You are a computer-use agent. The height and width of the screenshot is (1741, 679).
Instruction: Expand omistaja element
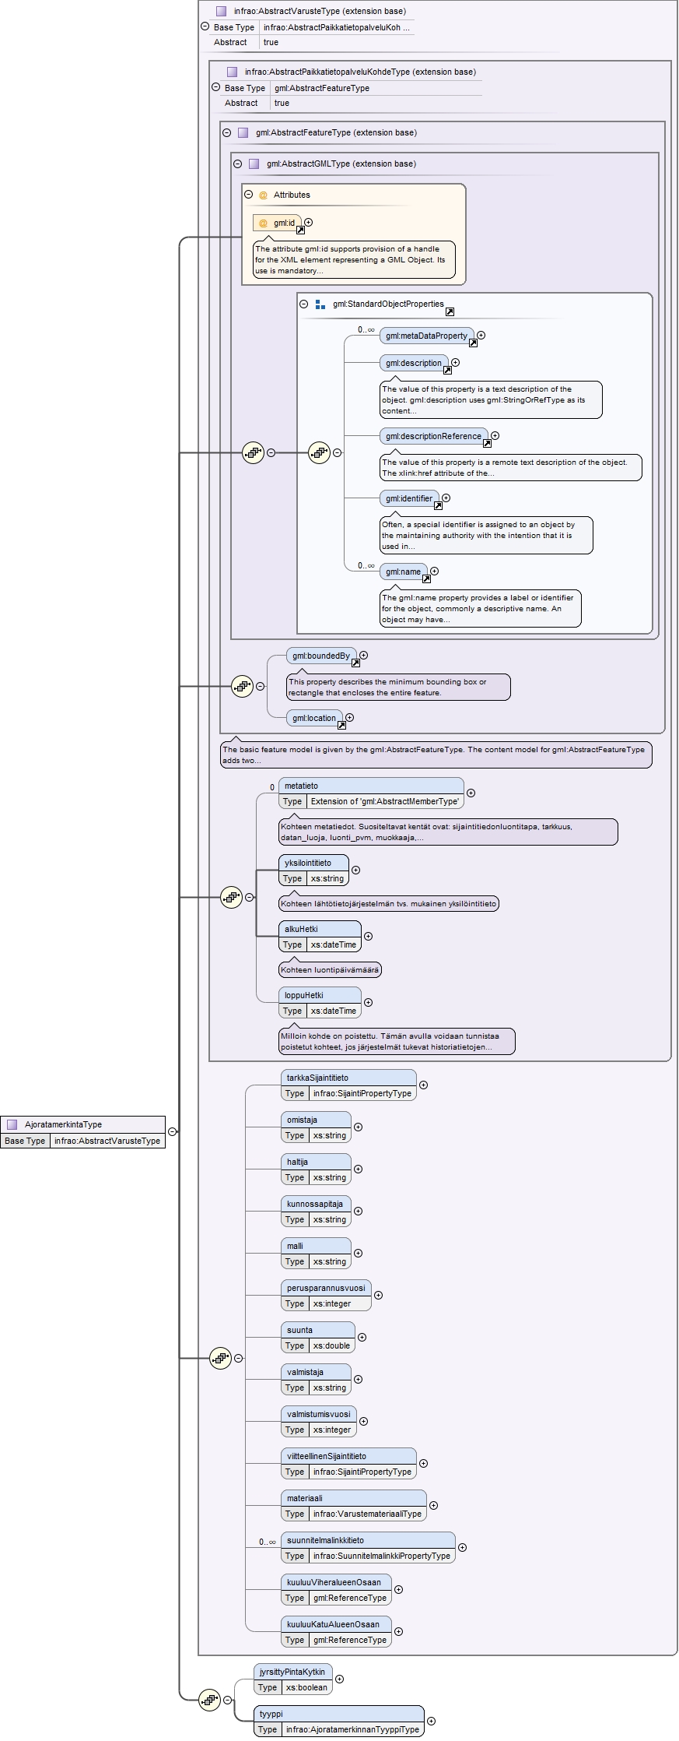coord(359,1127)
